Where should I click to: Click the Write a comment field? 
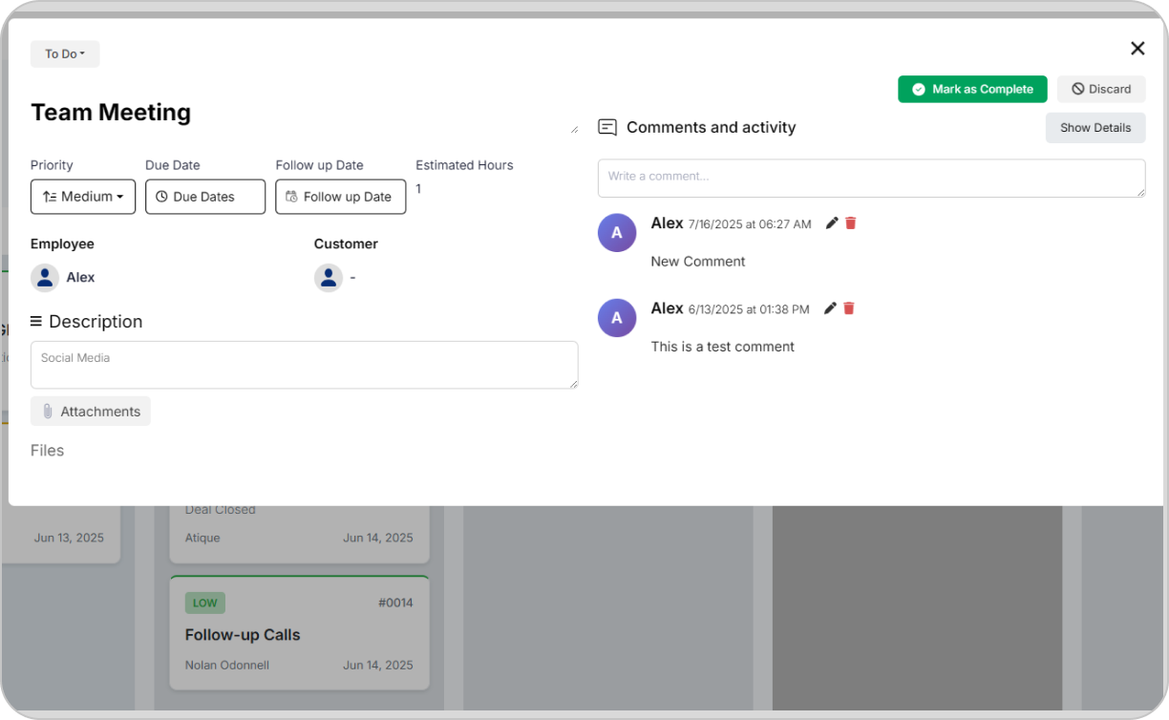[x=870, y=178]
